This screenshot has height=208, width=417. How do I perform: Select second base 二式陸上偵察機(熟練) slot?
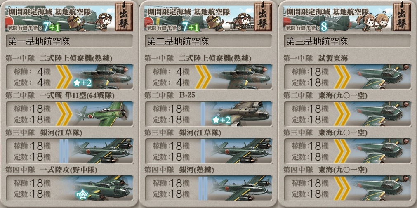coord(208,77)
